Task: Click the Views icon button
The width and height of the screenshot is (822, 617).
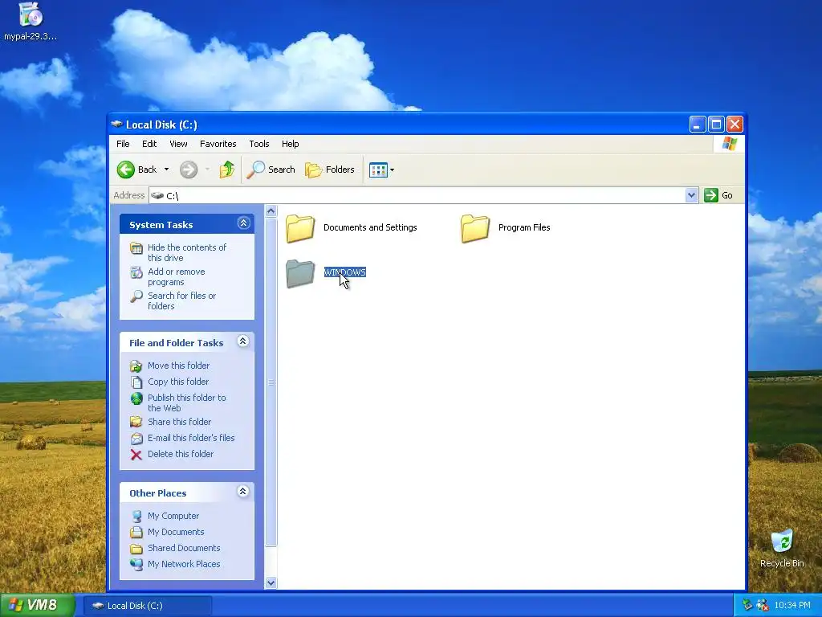Action: click(x=378, y=170)
